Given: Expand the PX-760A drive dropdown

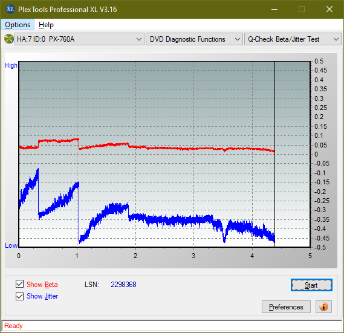Looking at the screenshot, I should click(79, 39).
